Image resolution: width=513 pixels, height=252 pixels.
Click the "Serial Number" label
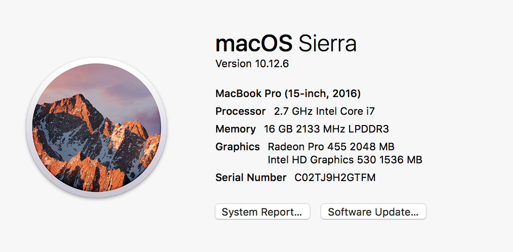tap(250, 178)
